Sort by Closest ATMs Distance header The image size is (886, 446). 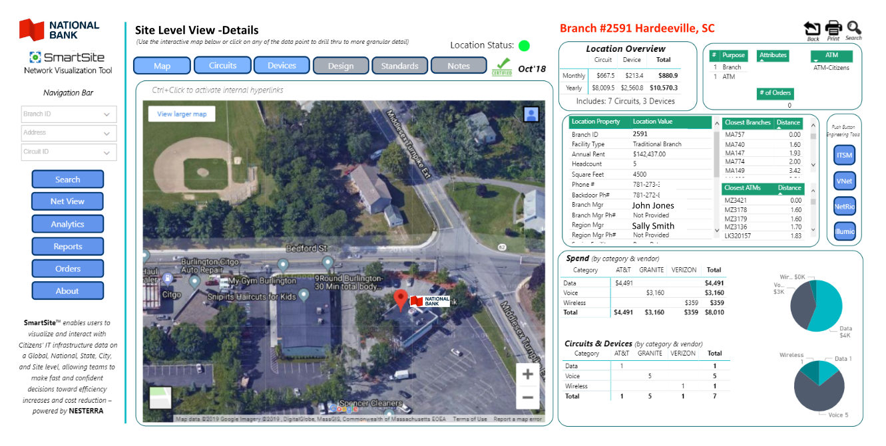(x=789, y=189)
